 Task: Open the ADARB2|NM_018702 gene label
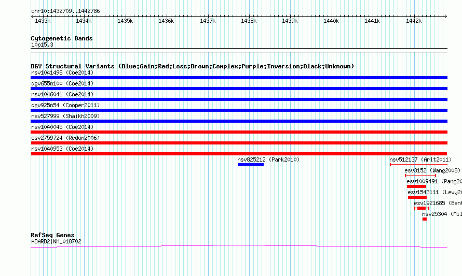56,241
